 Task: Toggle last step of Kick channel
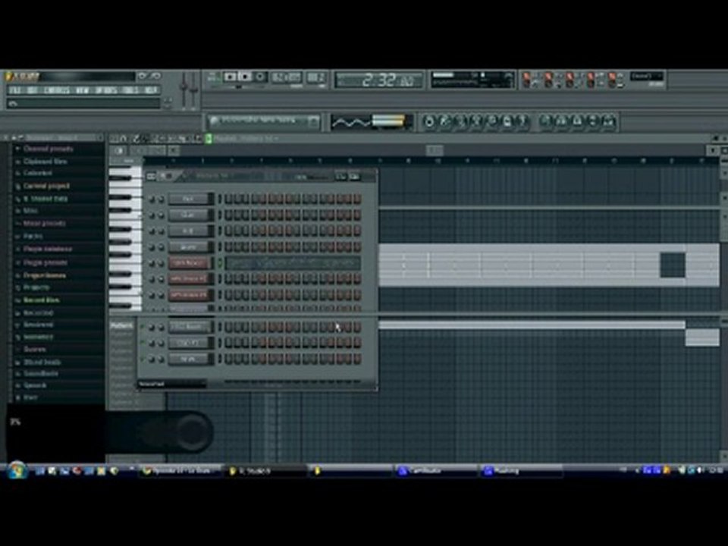[357, 199]
